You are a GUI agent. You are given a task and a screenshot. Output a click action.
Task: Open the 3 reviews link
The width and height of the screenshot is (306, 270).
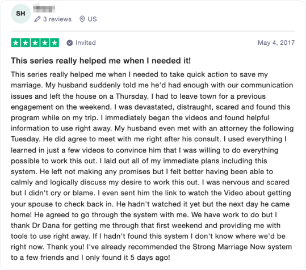(x=57, y=19)
